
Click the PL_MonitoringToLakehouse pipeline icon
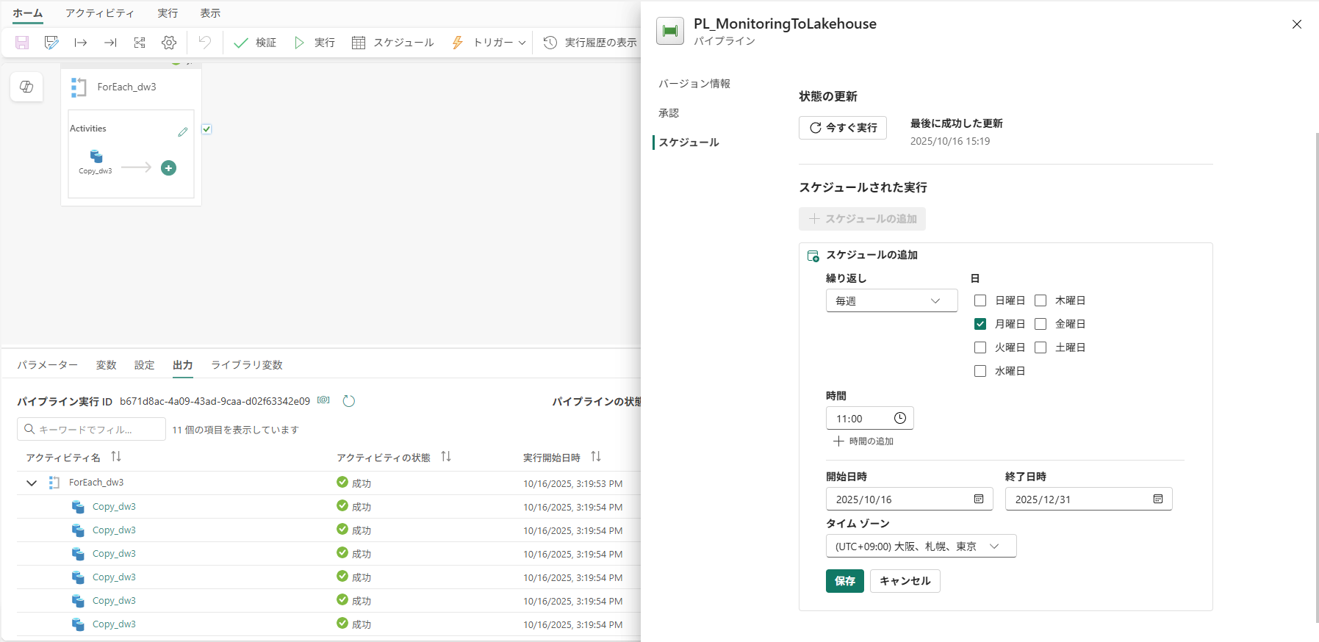tap(670, 31)
